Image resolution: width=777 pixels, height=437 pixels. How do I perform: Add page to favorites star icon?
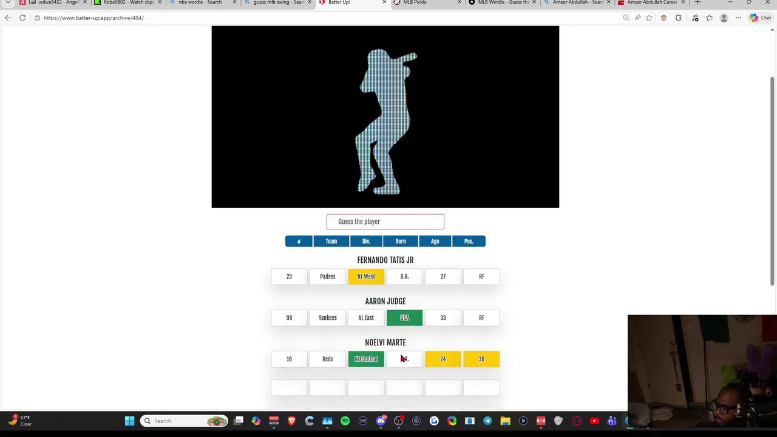click(x=649, y=18)
